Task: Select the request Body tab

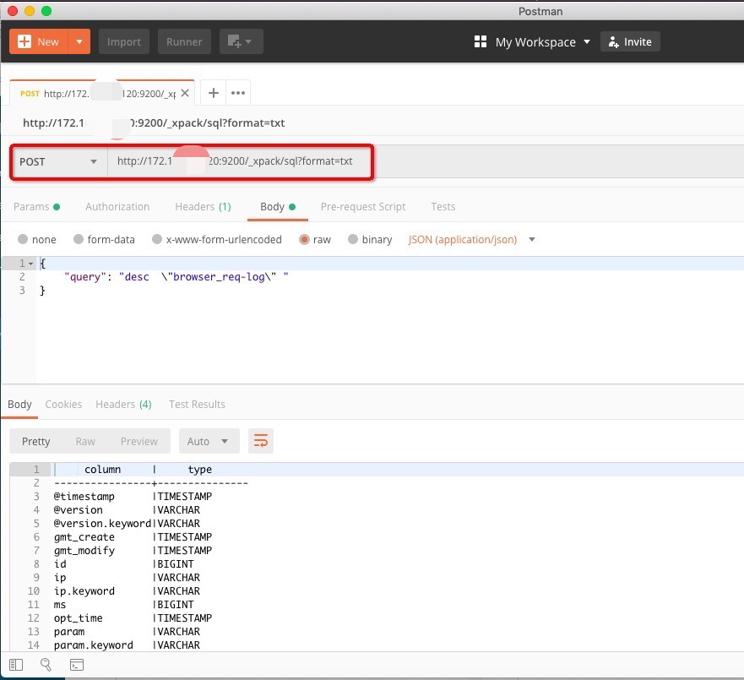Action: click(x=278, y=207)
